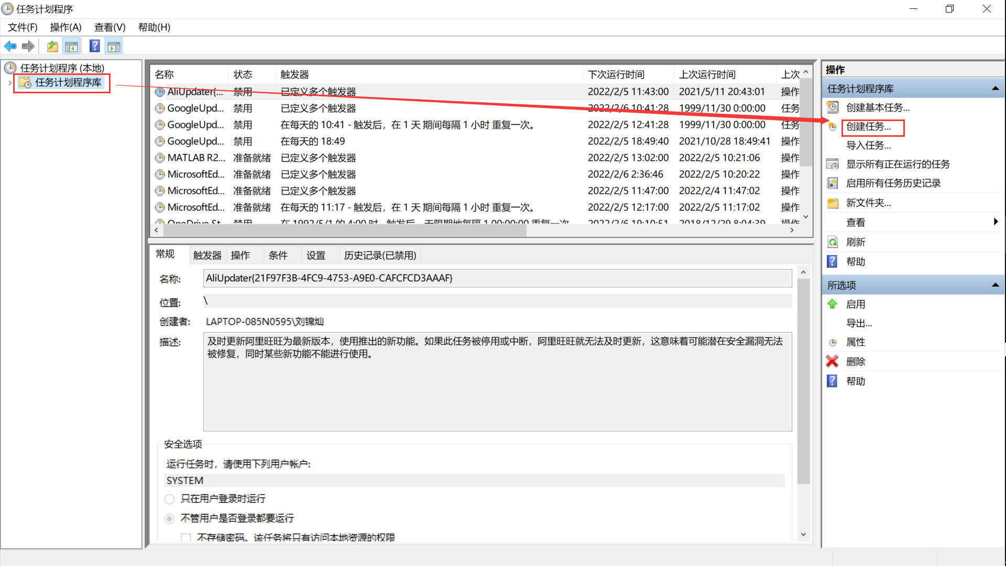Screen dimensions: 1006x566
Task: Expand the 查看 submenu arrow
Action: click(x=996, y=222)
